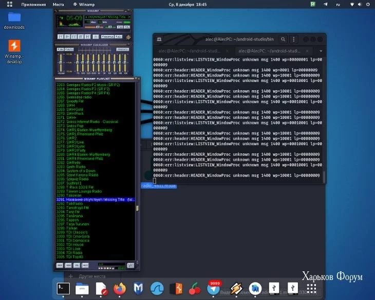Skip to next track in Winamp
Screen dimensions: 375x300
point(87,36)
